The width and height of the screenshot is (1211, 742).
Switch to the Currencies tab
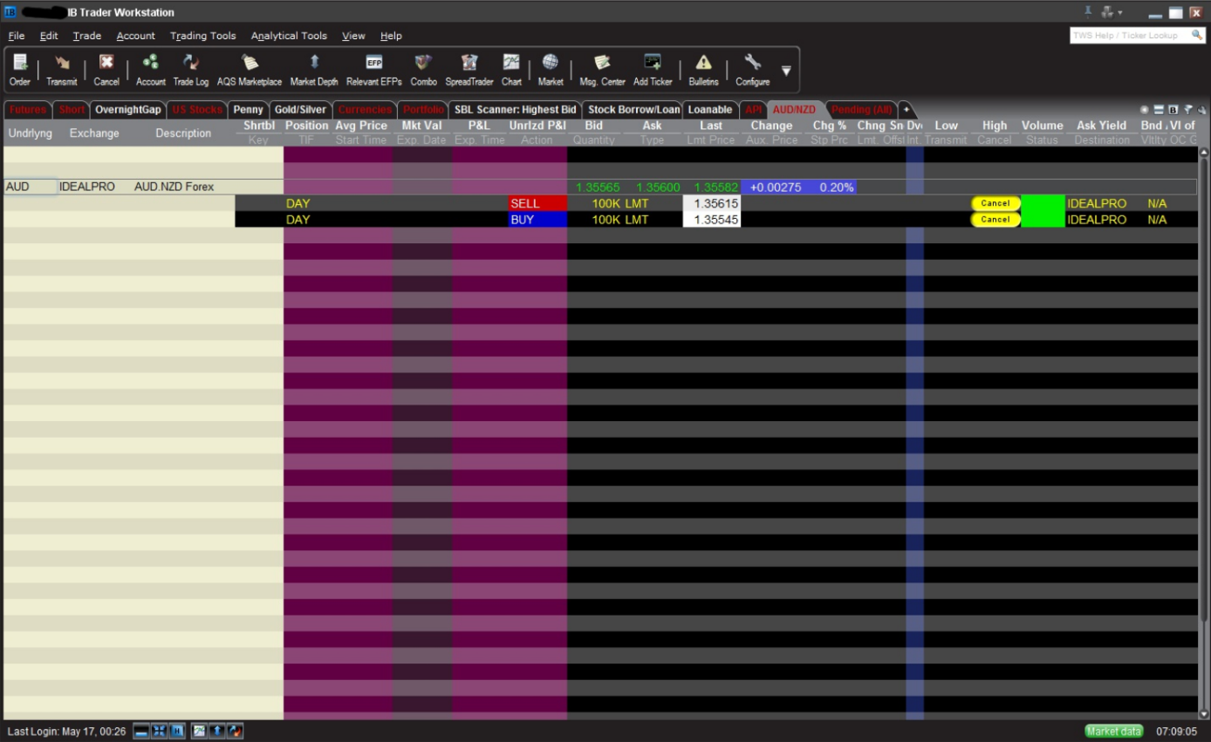[x=365, y=110]
